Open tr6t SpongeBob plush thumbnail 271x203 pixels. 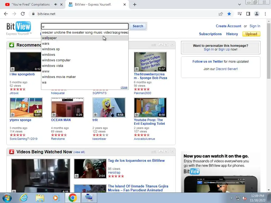pos(109,108)
